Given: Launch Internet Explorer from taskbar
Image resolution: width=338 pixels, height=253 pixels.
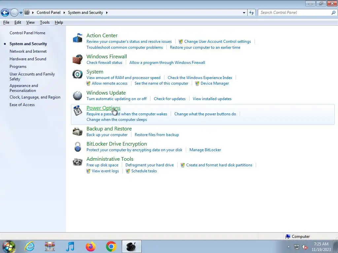Looking at the screenshot, I should coord(29,246).
